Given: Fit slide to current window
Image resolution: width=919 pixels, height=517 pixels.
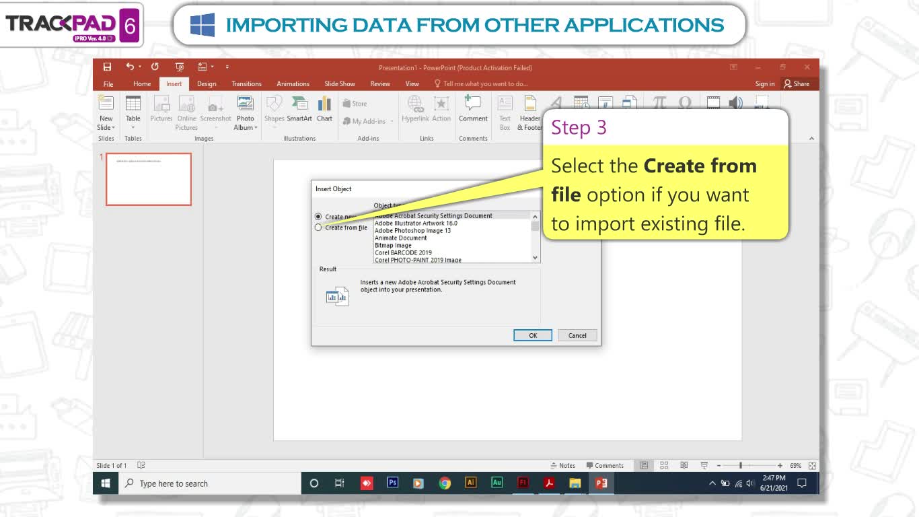Looking at the screenshot, I should click(x=812, y=465).
